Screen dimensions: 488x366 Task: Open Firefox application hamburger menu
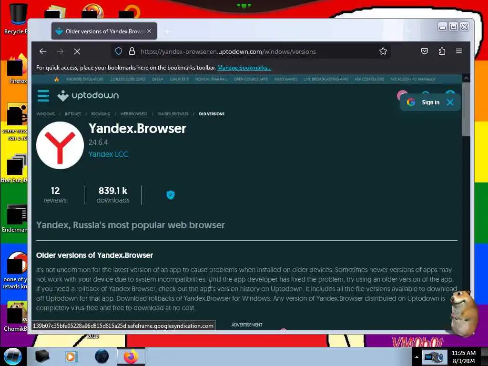tap(459, 51)
